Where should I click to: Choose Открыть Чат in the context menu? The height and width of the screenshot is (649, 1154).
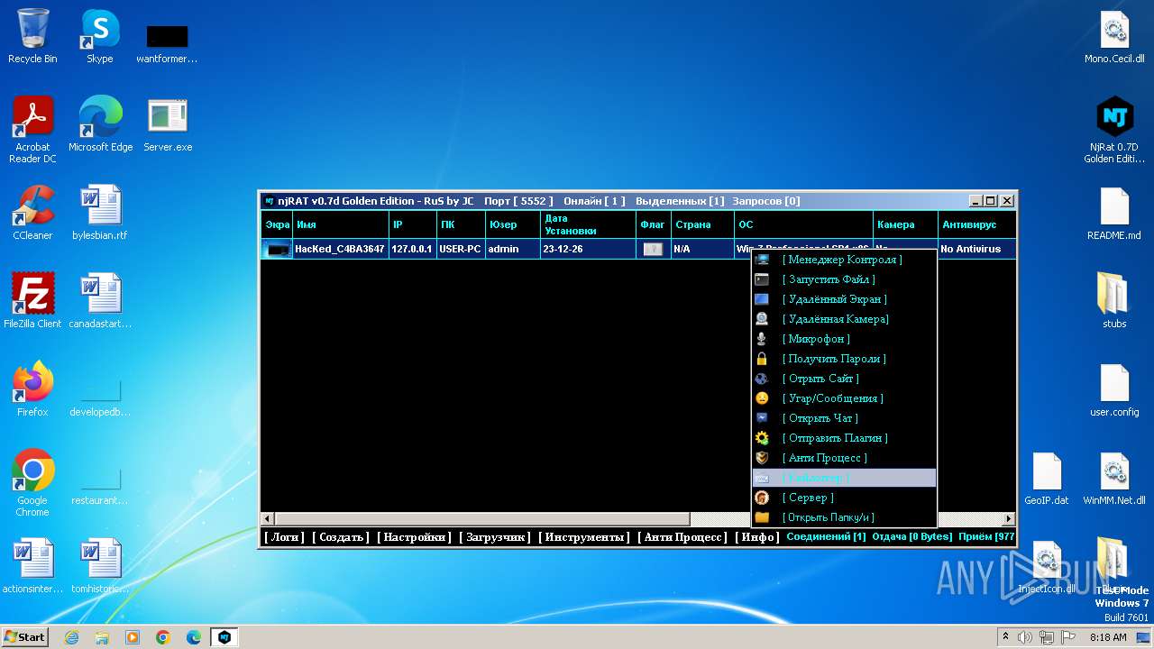(844, 418)
